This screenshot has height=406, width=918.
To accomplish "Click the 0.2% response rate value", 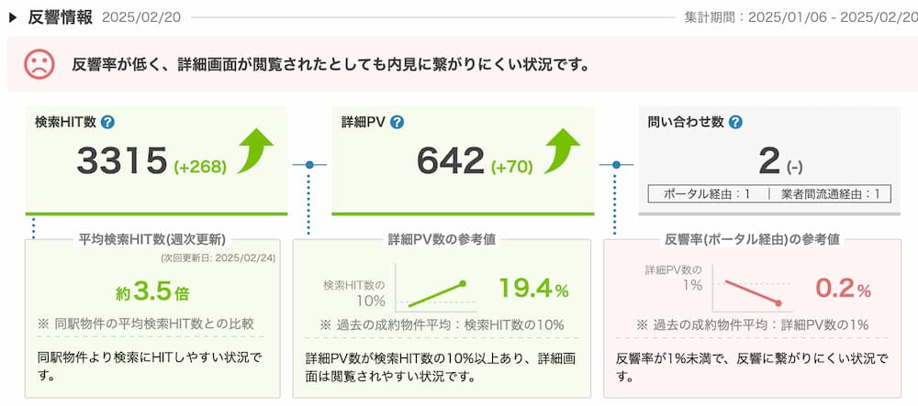I will click(843, 289).
